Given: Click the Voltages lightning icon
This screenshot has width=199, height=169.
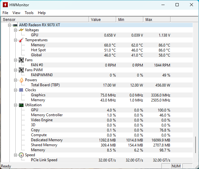Looking at the screenshot, I should [x=21, y=30].
